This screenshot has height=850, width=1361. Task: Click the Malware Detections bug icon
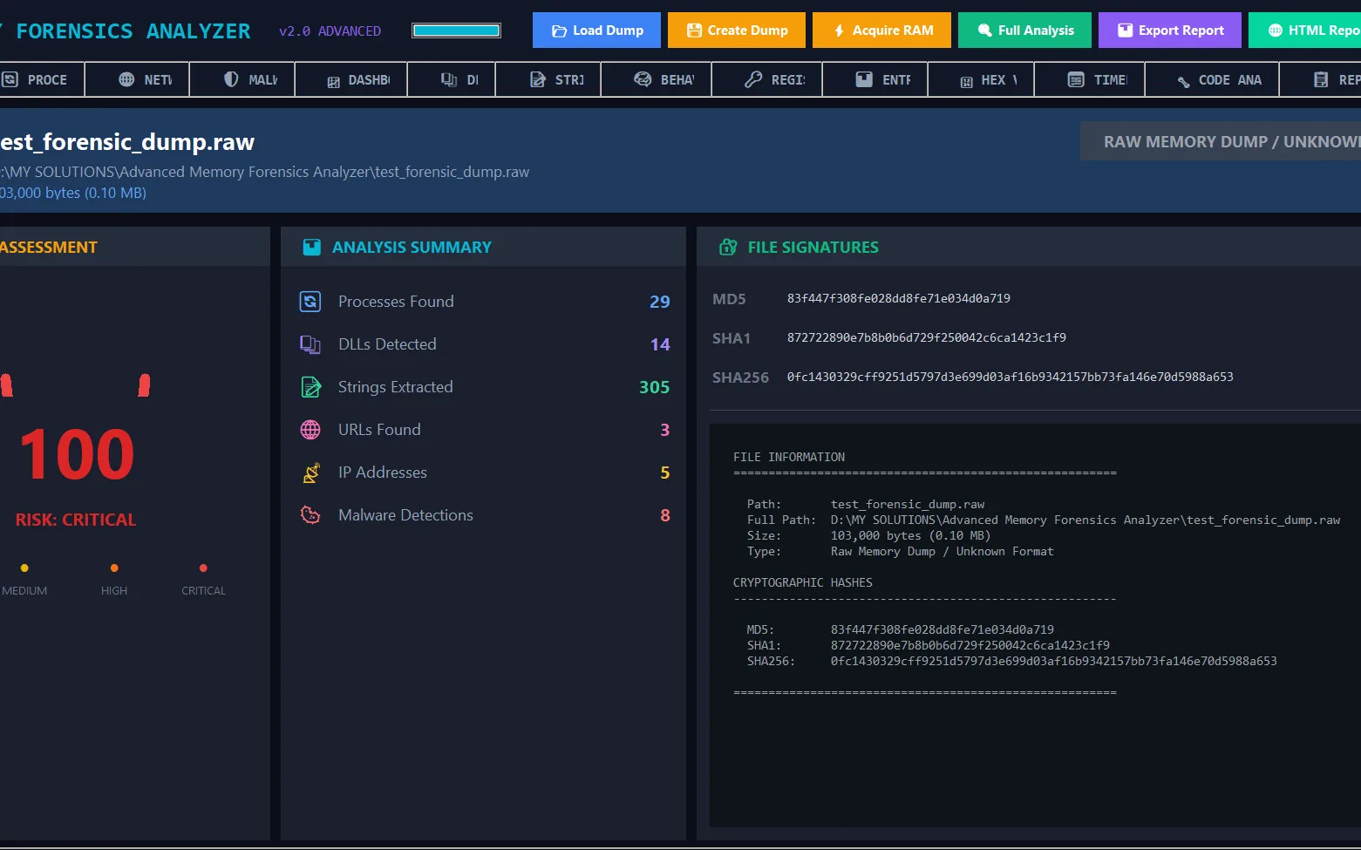(310, 515)
